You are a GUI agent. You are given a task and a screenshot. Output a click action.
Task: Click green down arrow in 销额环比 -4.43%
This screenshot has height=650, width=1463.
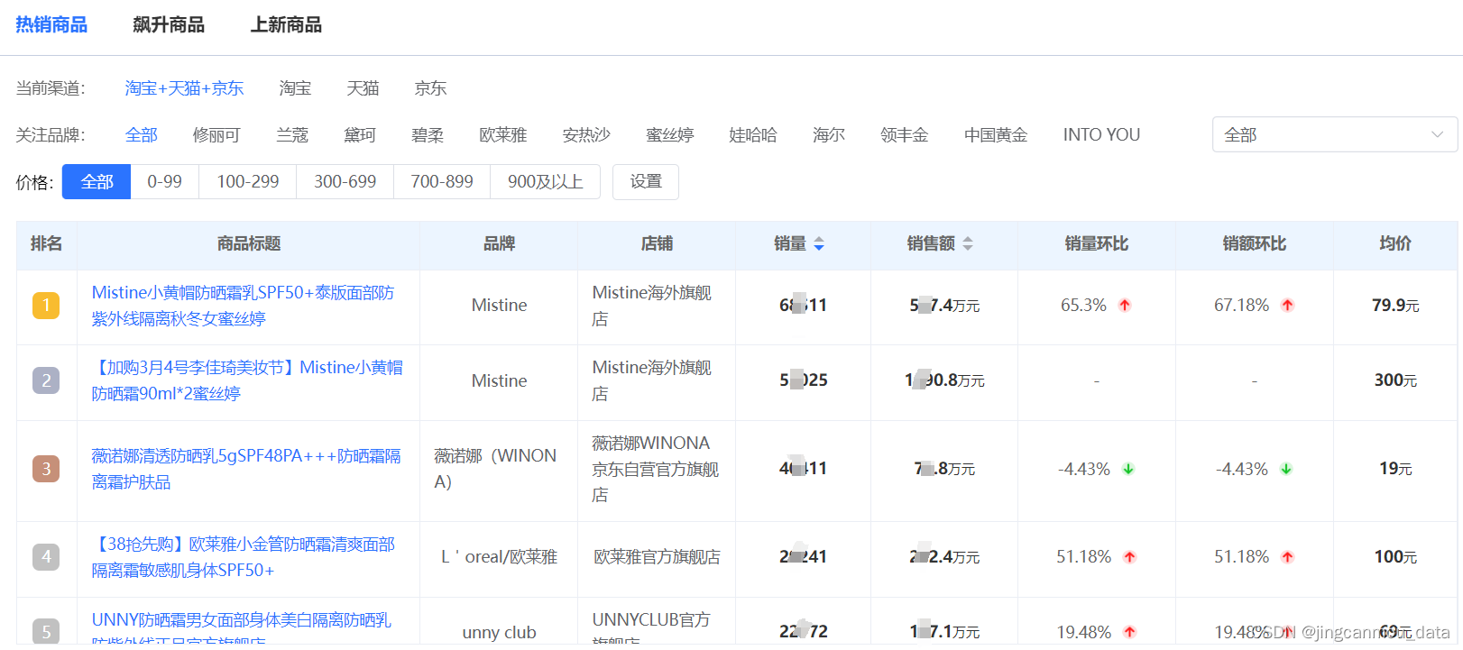1286,469
